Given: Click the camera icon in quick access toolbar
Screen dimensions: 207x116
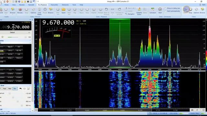Looking at the screenshot, I should (x=28, y=1).
